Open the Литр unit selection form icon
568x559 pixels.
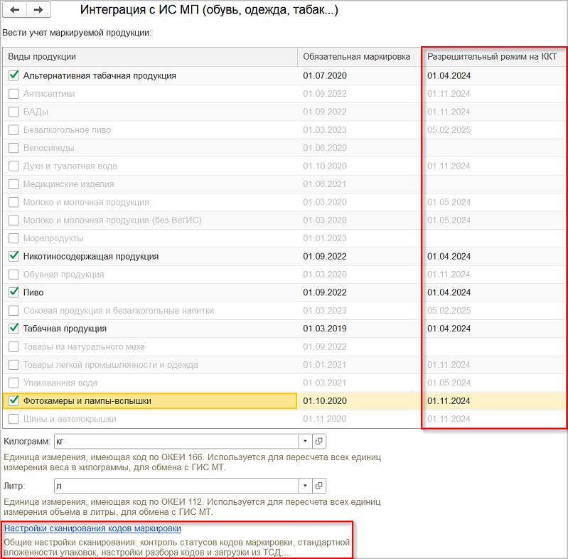[318, 486]
